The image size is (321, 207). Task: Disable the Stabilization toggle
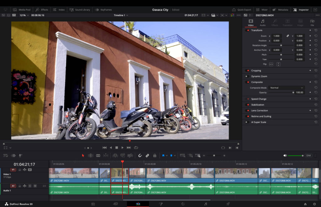247,105
